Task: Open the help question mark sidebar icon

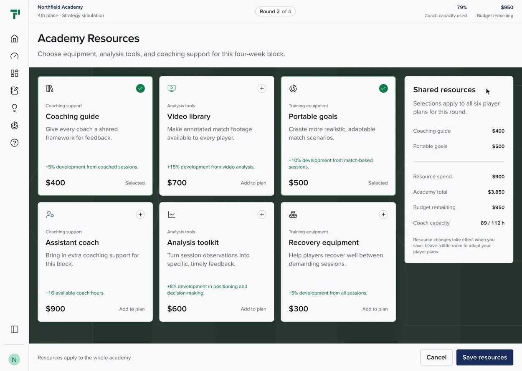Action: click(15, 143)
